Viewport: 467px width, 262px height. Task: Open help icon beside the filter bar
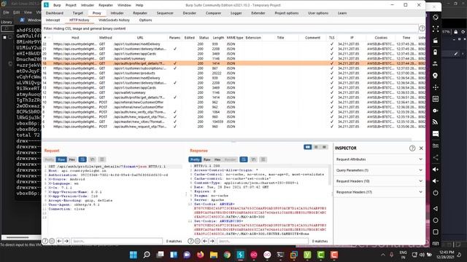(x=422, y=28)
